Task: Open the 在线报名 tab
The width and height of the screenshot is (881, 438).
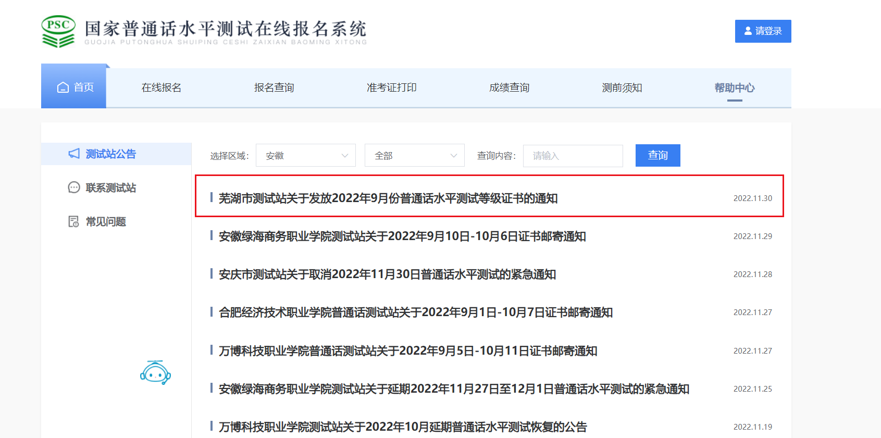Action: [162, 88]
